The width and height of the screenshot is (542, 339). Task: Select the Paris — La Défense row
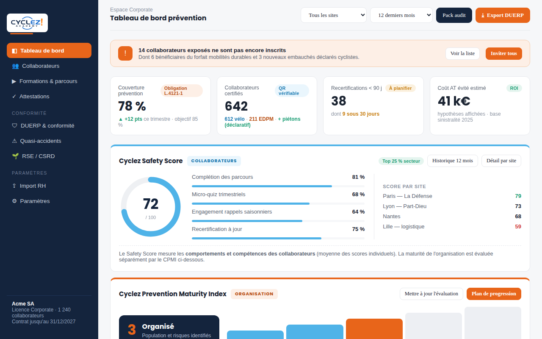(452, 196)
